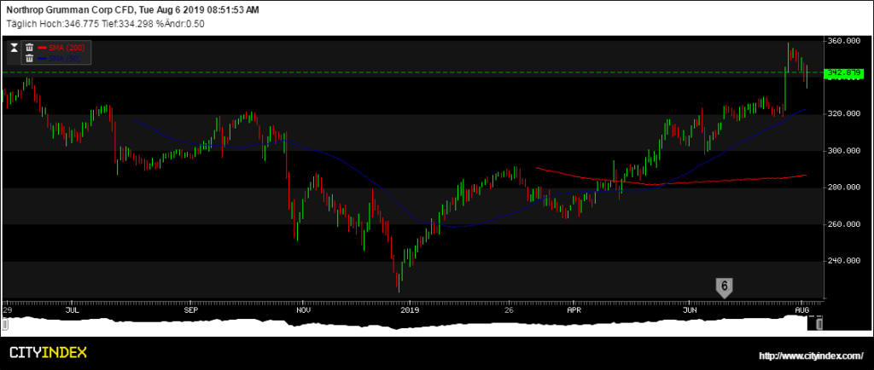Click the JUN date axis label

point(690,309)
